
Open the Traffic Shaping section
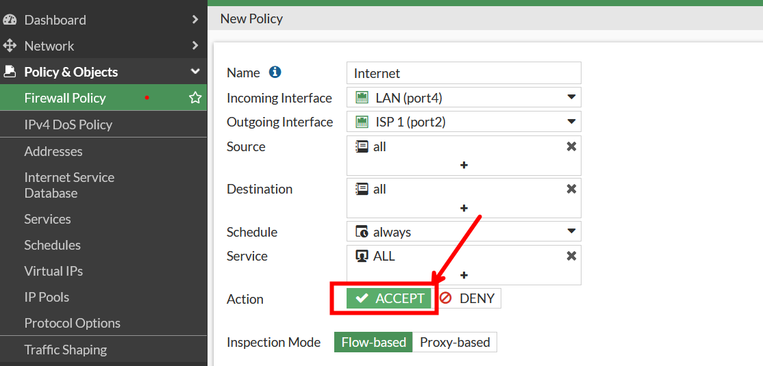click(x=66, y=350)
